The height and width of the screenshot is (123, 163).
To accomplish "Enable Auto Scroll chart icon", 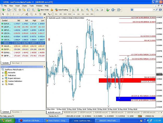I will (98, 10).
